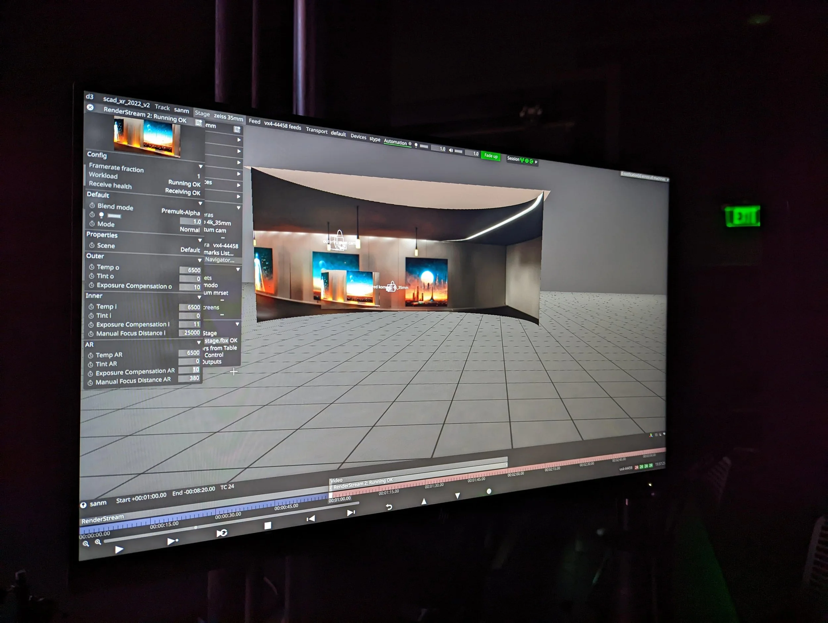Toggle keyframe clock for Temp o

pyautogui.click(x=92, y=267)
